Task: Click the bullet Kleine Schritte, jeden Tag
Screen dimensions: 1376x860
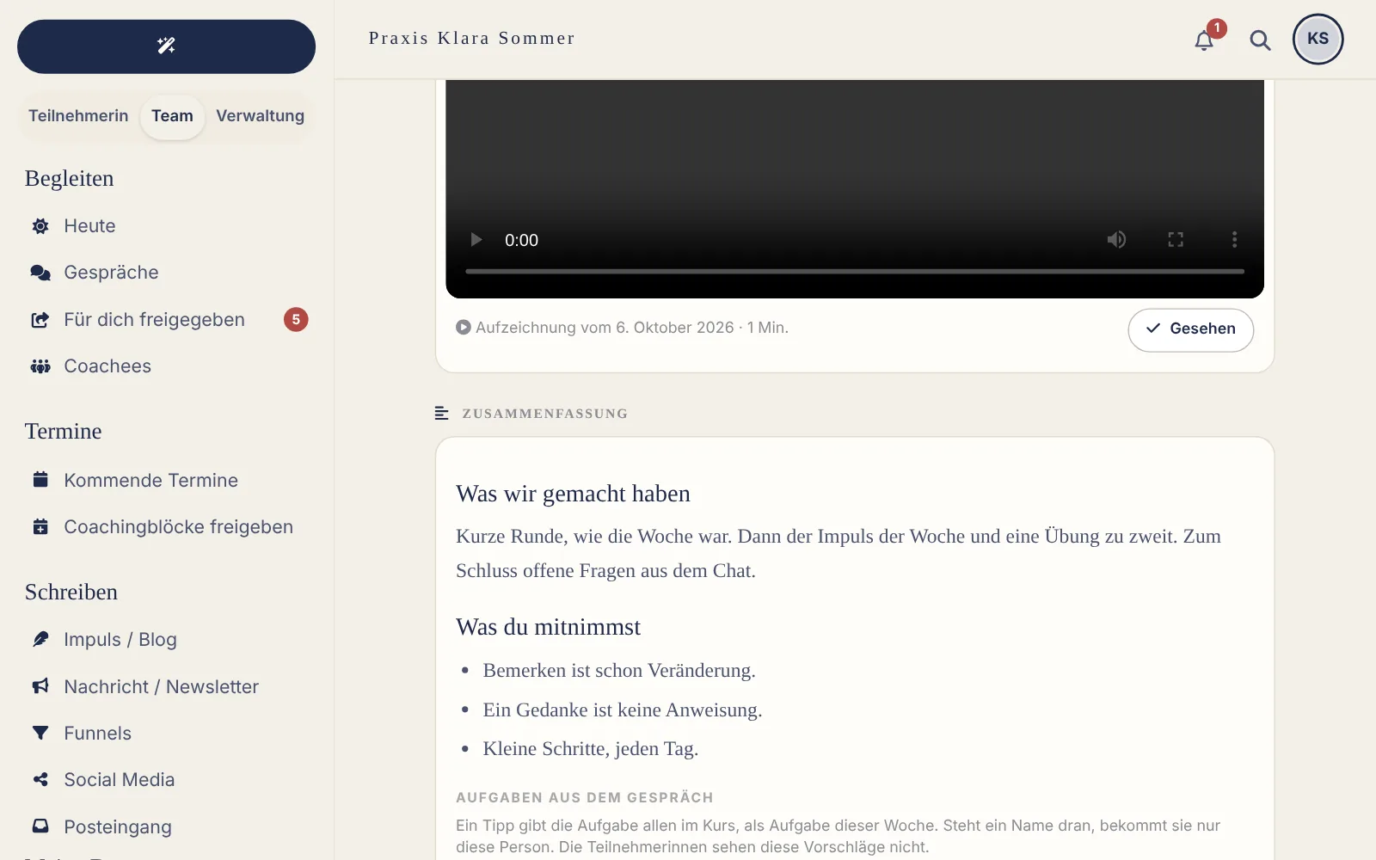Action: coord(591,749)
